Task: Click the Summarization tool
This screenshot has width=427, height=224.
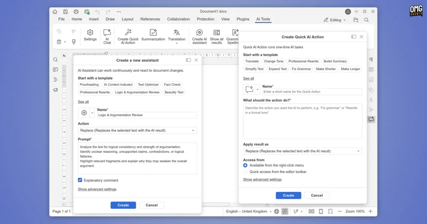Action: 153,35
